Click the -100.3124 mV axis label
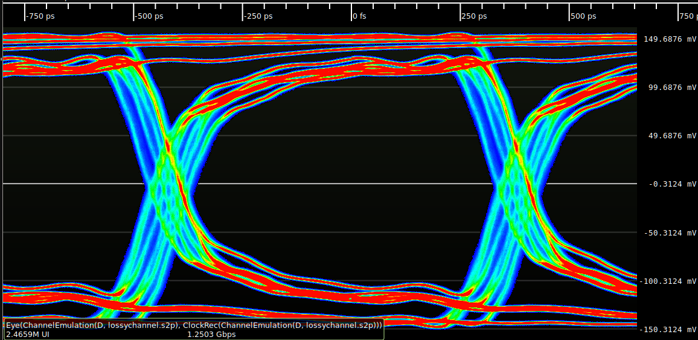The height and width of the screenshot is (340, 698). [668, 281]
